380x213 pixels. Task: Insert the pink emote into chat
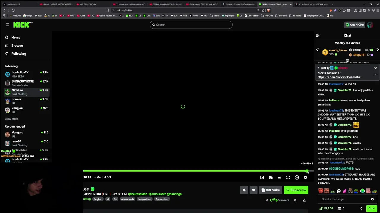[344, 191]
